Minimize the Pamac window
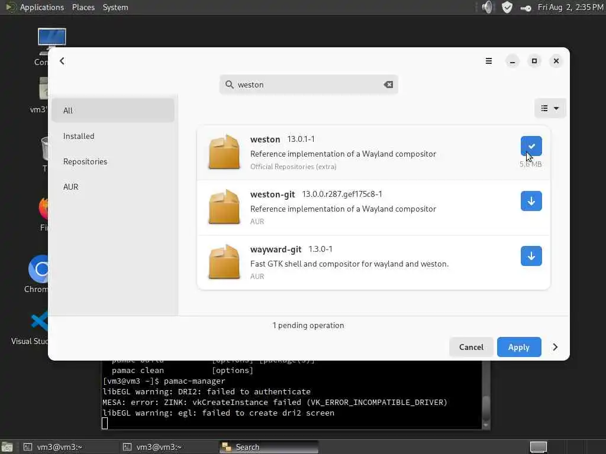Screen dimensions: 606x454 tap(512, 61)
